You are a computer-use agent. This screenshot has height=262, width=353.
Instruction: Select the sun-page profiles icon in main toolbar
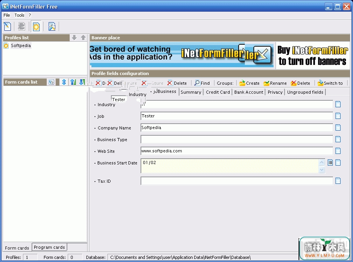(x=36, y=26)
